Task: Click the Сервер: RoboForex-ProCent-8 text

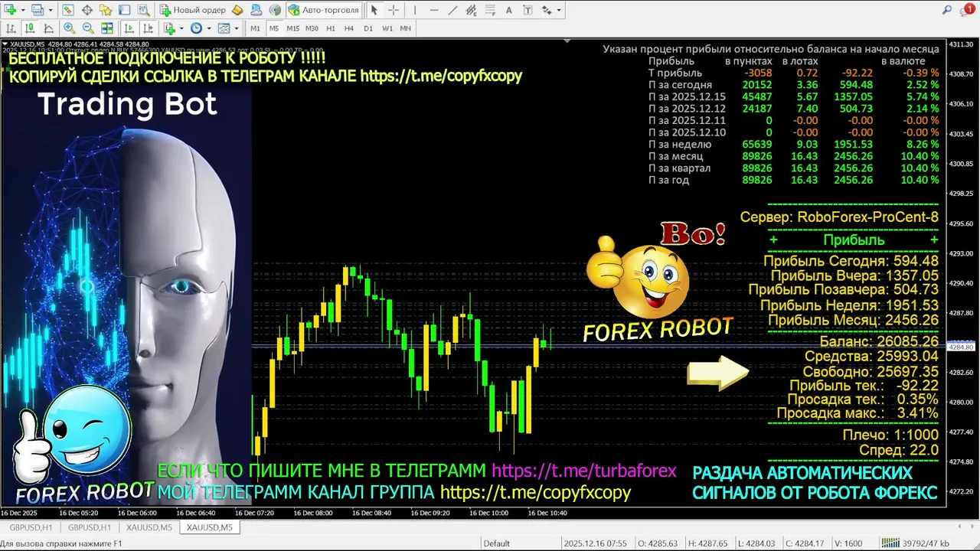Action: (839, 217)
